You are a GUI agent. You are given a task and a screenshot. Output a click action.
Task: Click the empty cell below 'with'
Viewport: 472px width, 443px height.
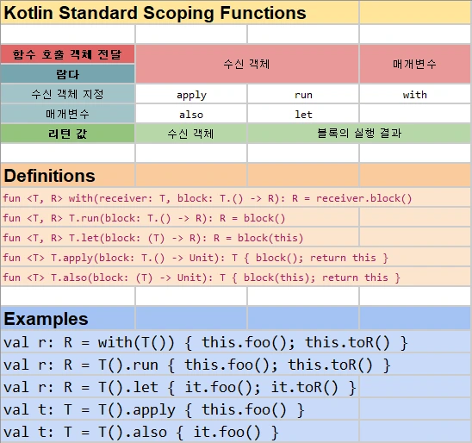pos(415,114)
